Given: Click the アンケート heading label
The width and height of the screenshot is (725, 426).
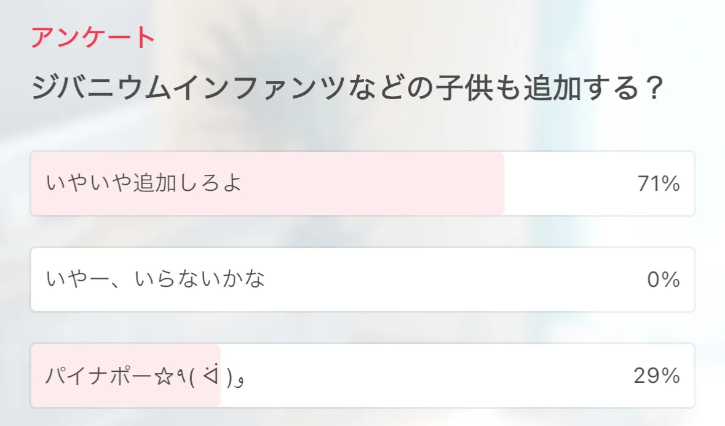Looking at the screenshot, I should click(x=93, y=38).
